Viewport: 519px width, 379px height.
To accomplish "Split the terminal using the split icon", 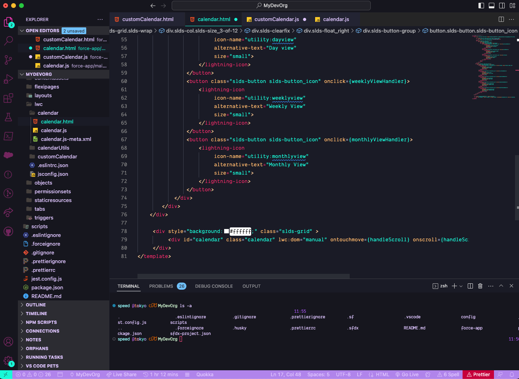I will 470,286.
